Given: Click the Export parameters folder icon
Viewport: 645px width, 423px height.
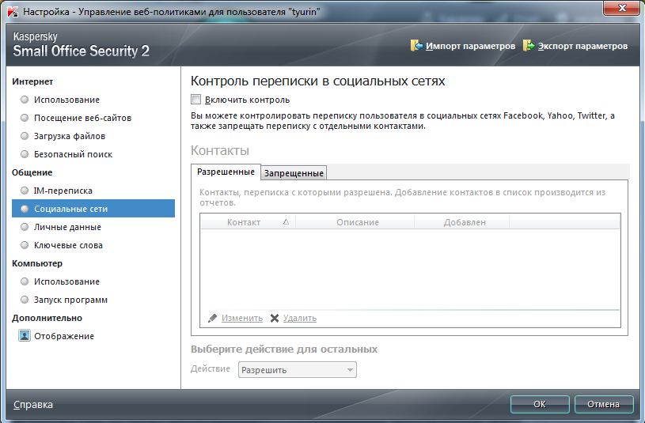Looking at the screenshot, I should [x=529, y=46].
